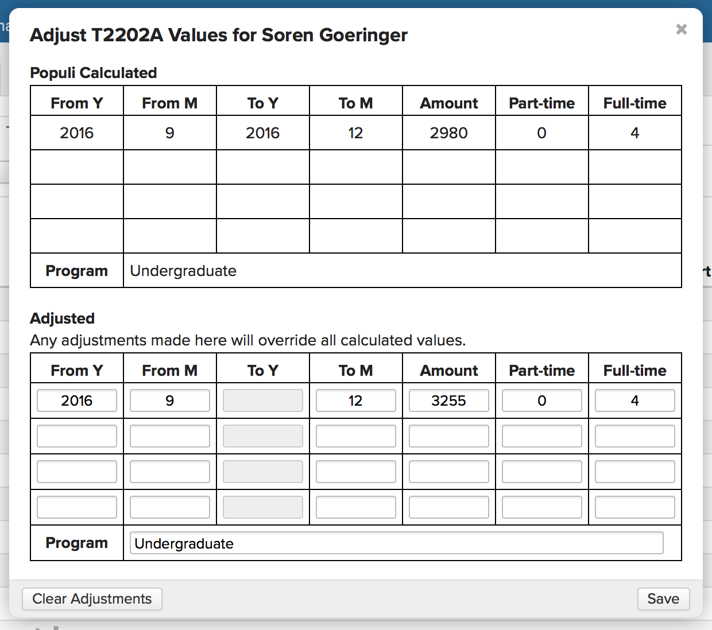Click the Program row label in Adjusted table
The image size is (712, 630).
click(77, 543)
